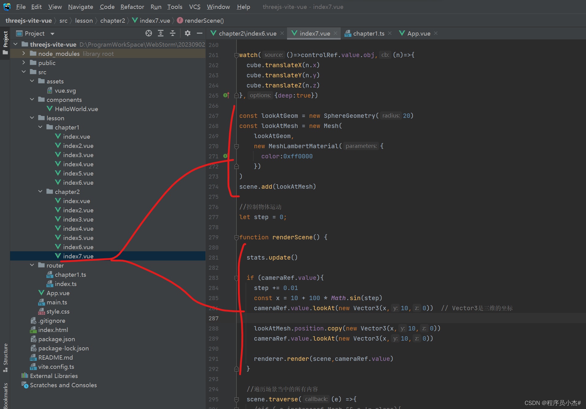Open the Project view dropdown arrow
586x409 pixels.
pos(52,34)
